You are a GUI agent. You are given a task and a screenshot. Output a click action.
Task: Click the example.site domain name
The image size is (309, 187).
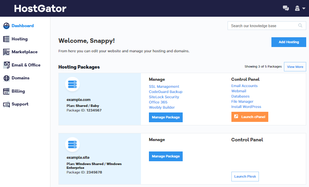(78, 157)
